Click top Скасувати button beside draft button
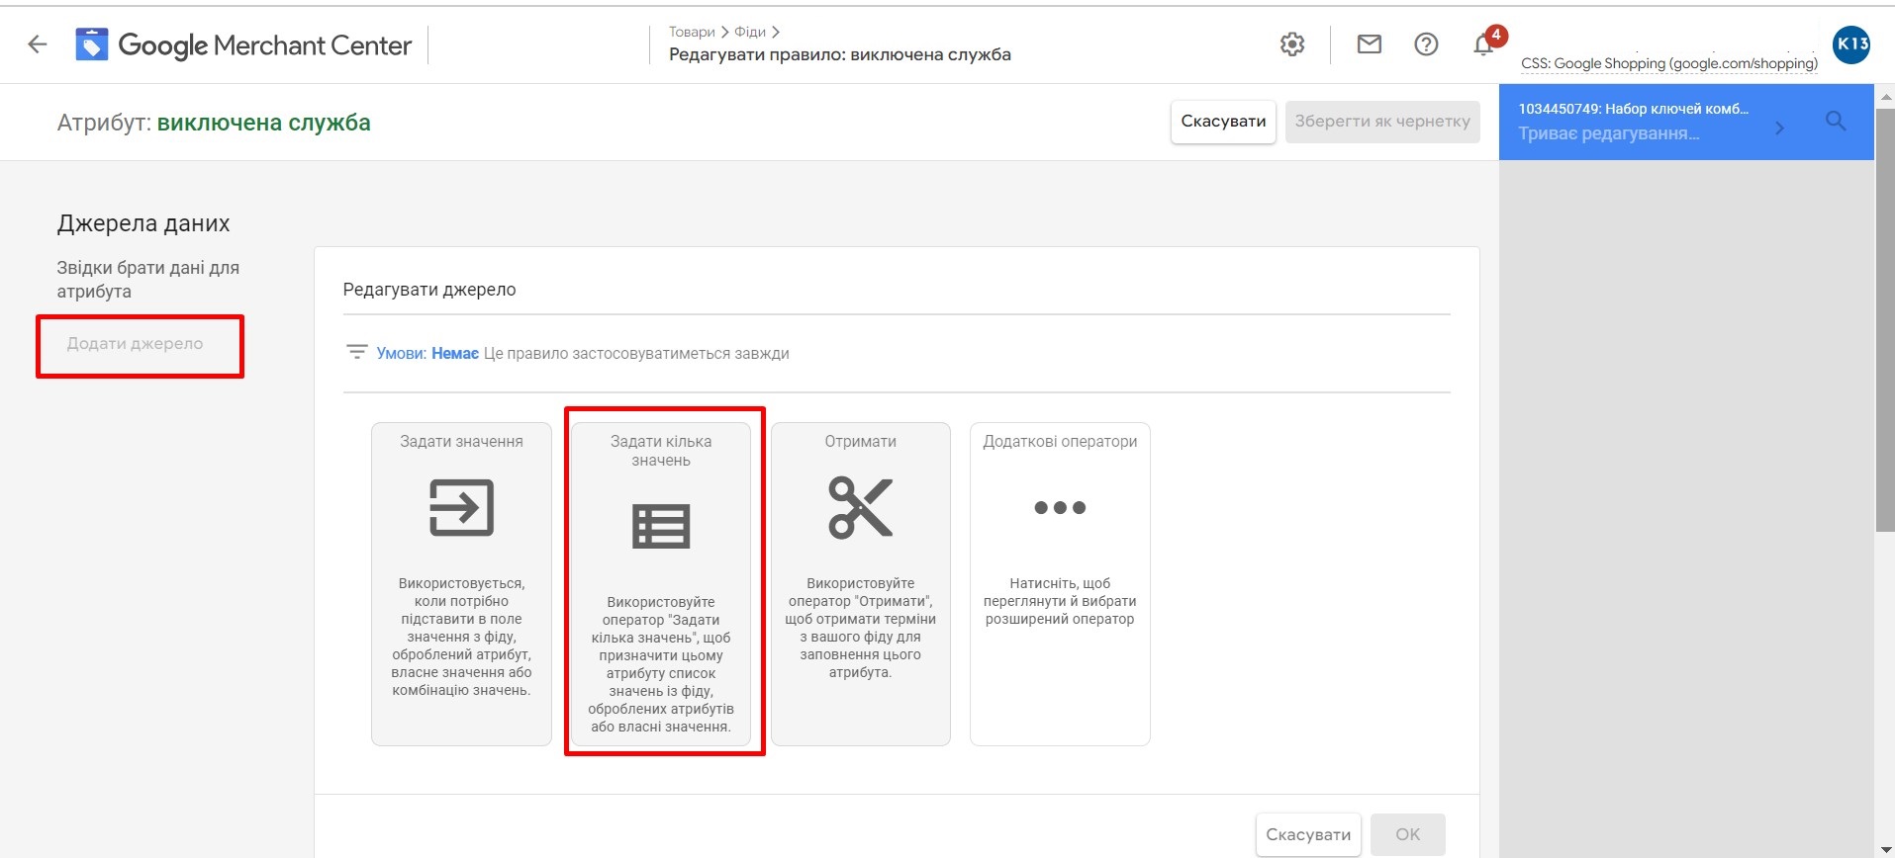 click(1223, 122)
